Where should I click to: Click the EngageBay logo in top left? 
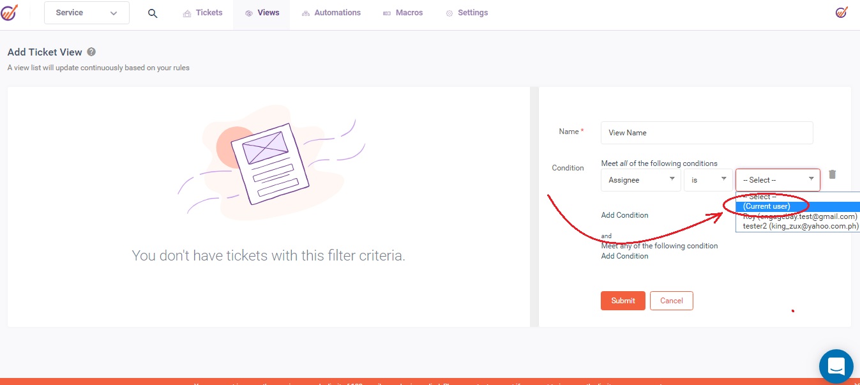coord(10,13)
